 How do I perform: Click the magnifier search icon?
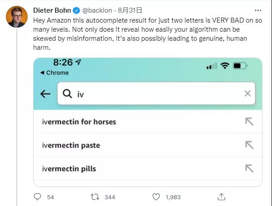click(x=68, y=94)
